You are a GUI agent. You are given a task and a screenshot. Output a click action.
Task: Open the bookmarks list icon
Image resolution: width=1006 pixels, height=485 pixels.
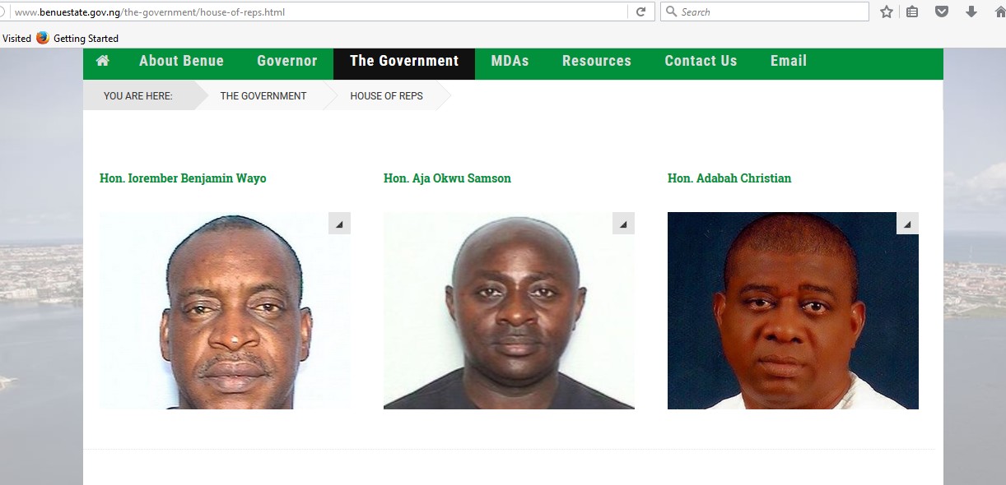(x=912, y=12)
